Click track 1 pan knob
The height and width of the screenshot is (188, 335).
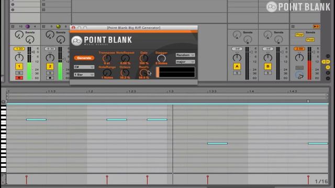click(19, 57)
